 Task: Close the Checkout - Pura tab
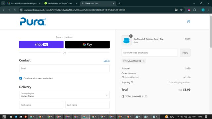pos(114,3)
